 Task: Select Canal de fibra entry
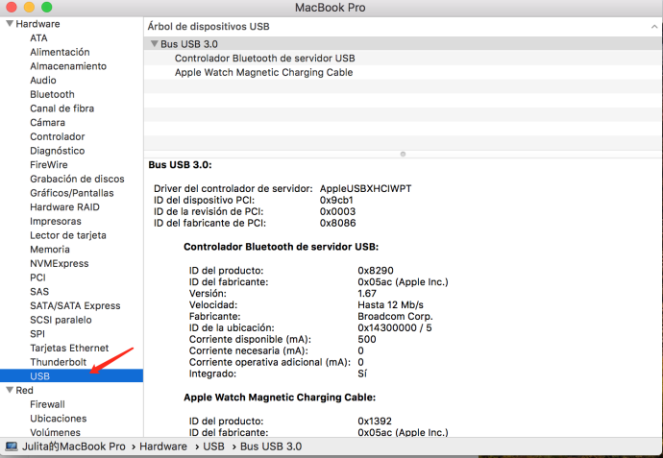point(61,108)
